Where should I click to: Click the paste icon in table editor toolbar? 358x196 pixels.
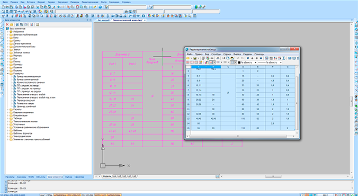pyautogui.click(x=232, y=58)
